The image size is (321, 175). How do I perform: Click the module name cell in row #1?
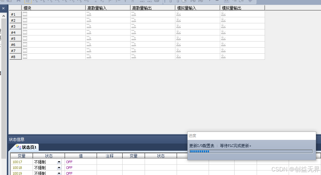(54, 14)
